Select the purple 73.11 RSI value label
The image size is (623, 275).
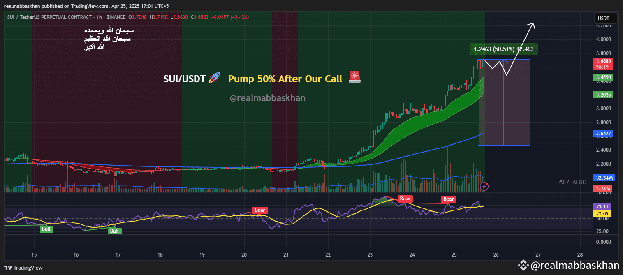pos(601,207)
